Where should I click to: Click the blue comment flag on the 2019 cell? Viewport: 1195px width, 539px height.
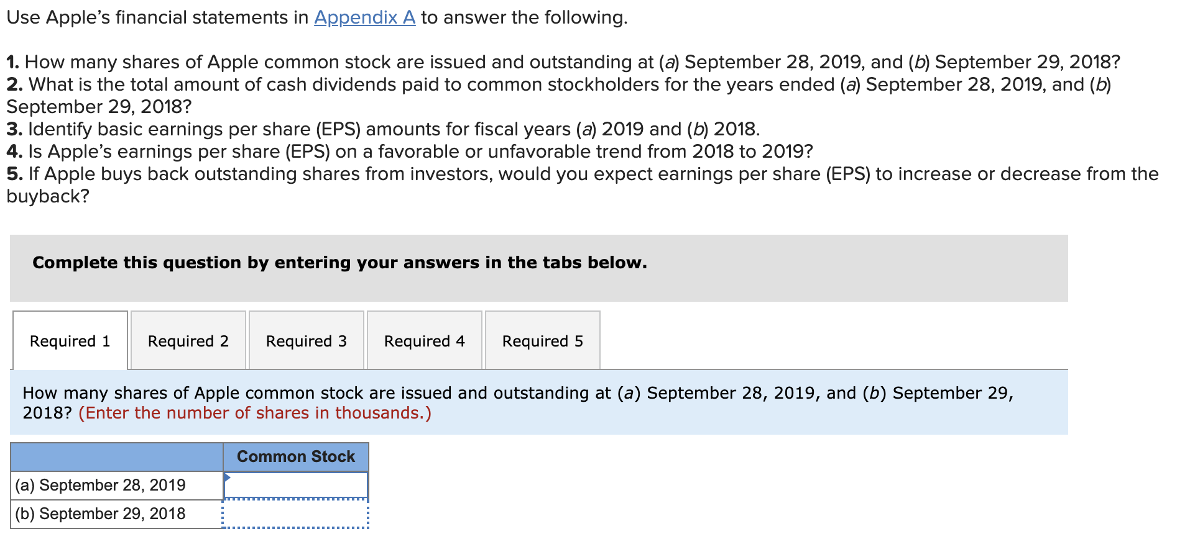[x=228, y=477]
